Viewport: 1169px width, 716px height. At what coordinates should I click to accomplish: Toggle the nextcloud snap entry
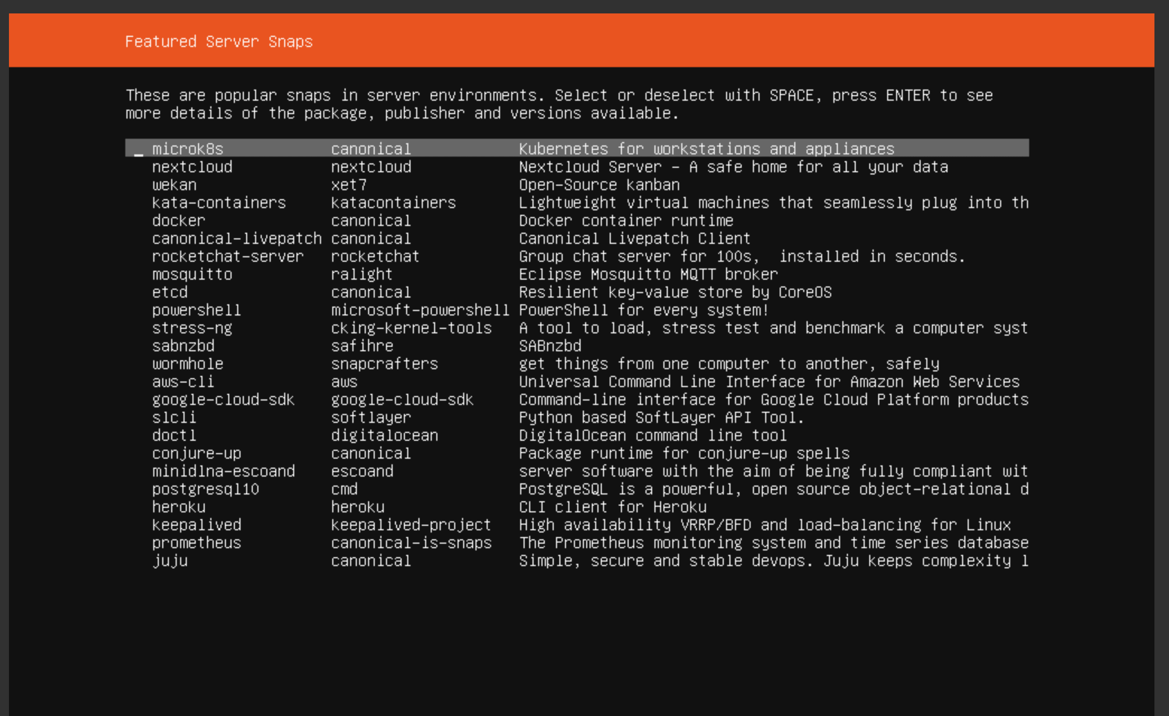click(192, 167)
